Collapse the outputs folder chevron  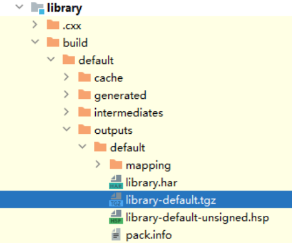click(67, 129)
